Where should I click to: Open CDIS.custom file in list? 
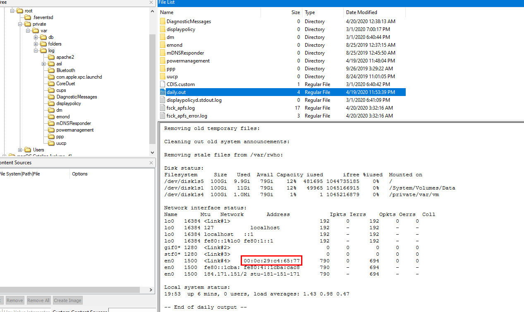click(180, 84)
